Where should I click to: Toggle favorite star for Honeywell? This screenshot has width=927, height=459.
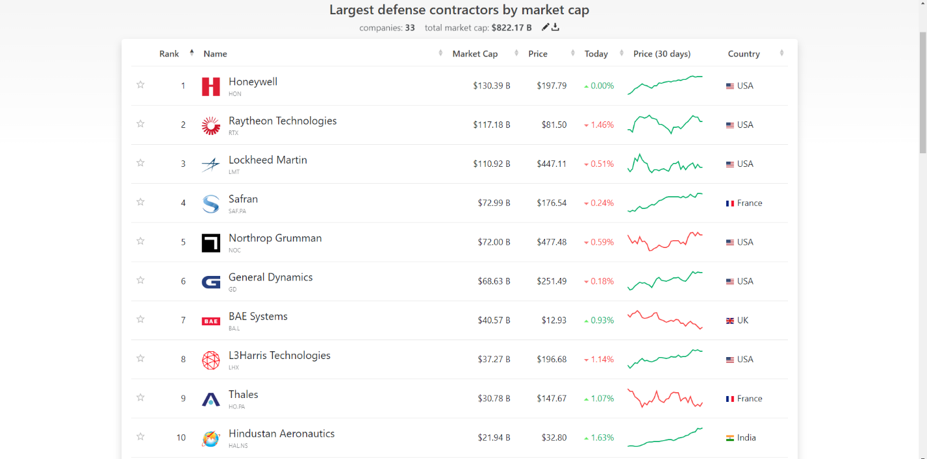[x=140, y=85]
